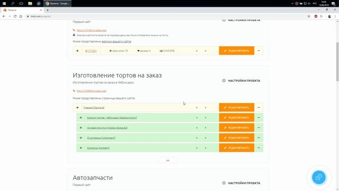Go back in the browser

[4, 16]
